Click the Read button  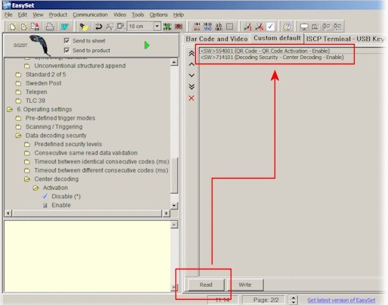coord(206,285)
